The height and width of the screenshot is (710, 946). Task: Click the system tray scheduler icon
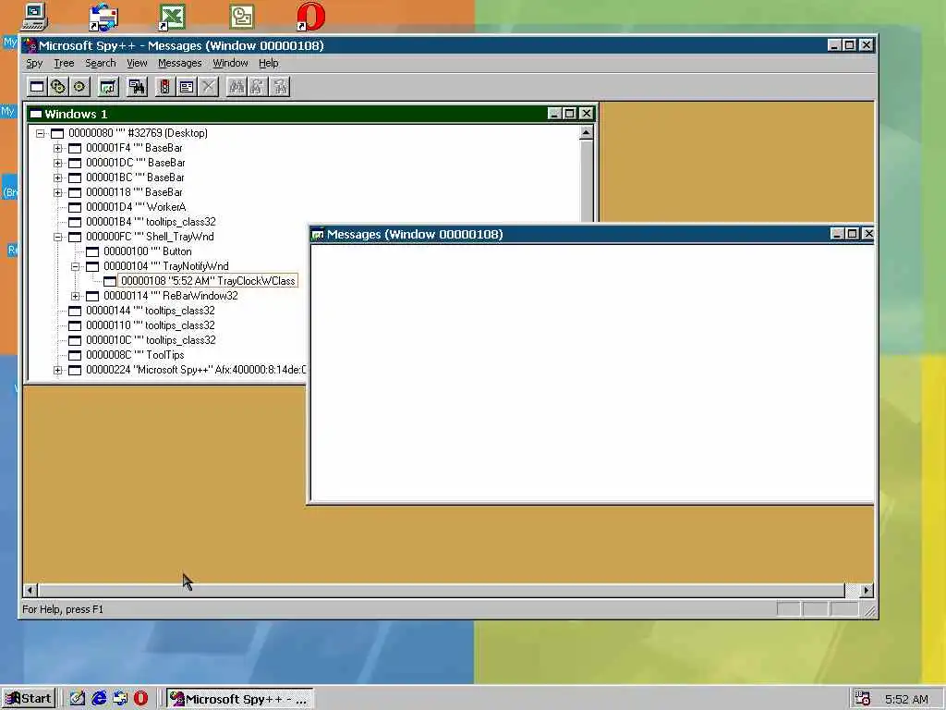point(862,699)
